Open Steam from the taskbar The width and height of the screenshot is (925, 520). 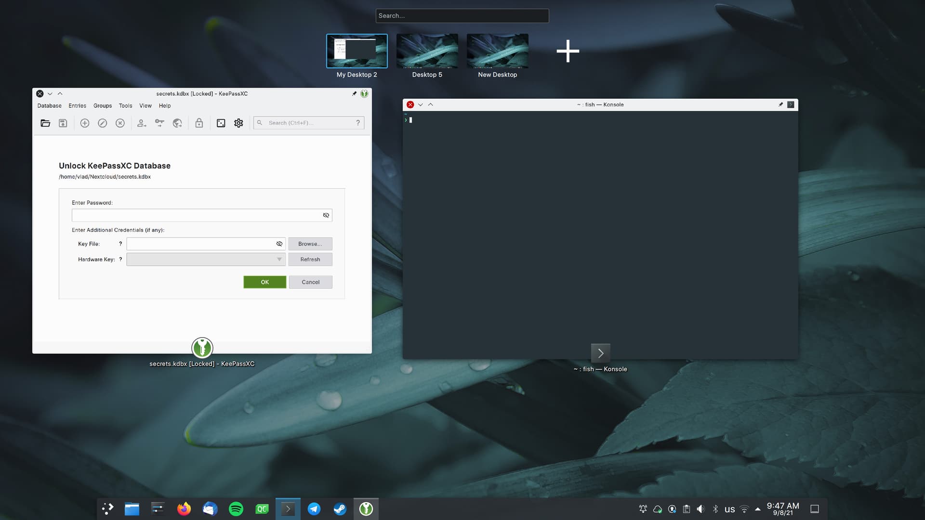click(x=340, y=509)
